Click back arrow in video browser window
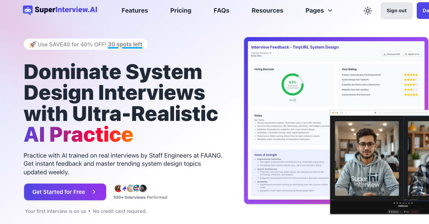 (x=346, y=113)
